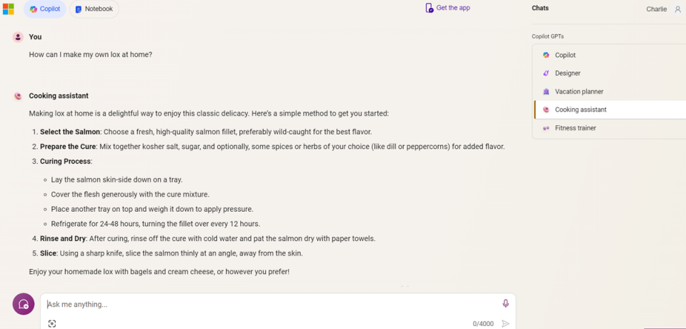Select Copilot in the GPTs list

pos(565,55)
